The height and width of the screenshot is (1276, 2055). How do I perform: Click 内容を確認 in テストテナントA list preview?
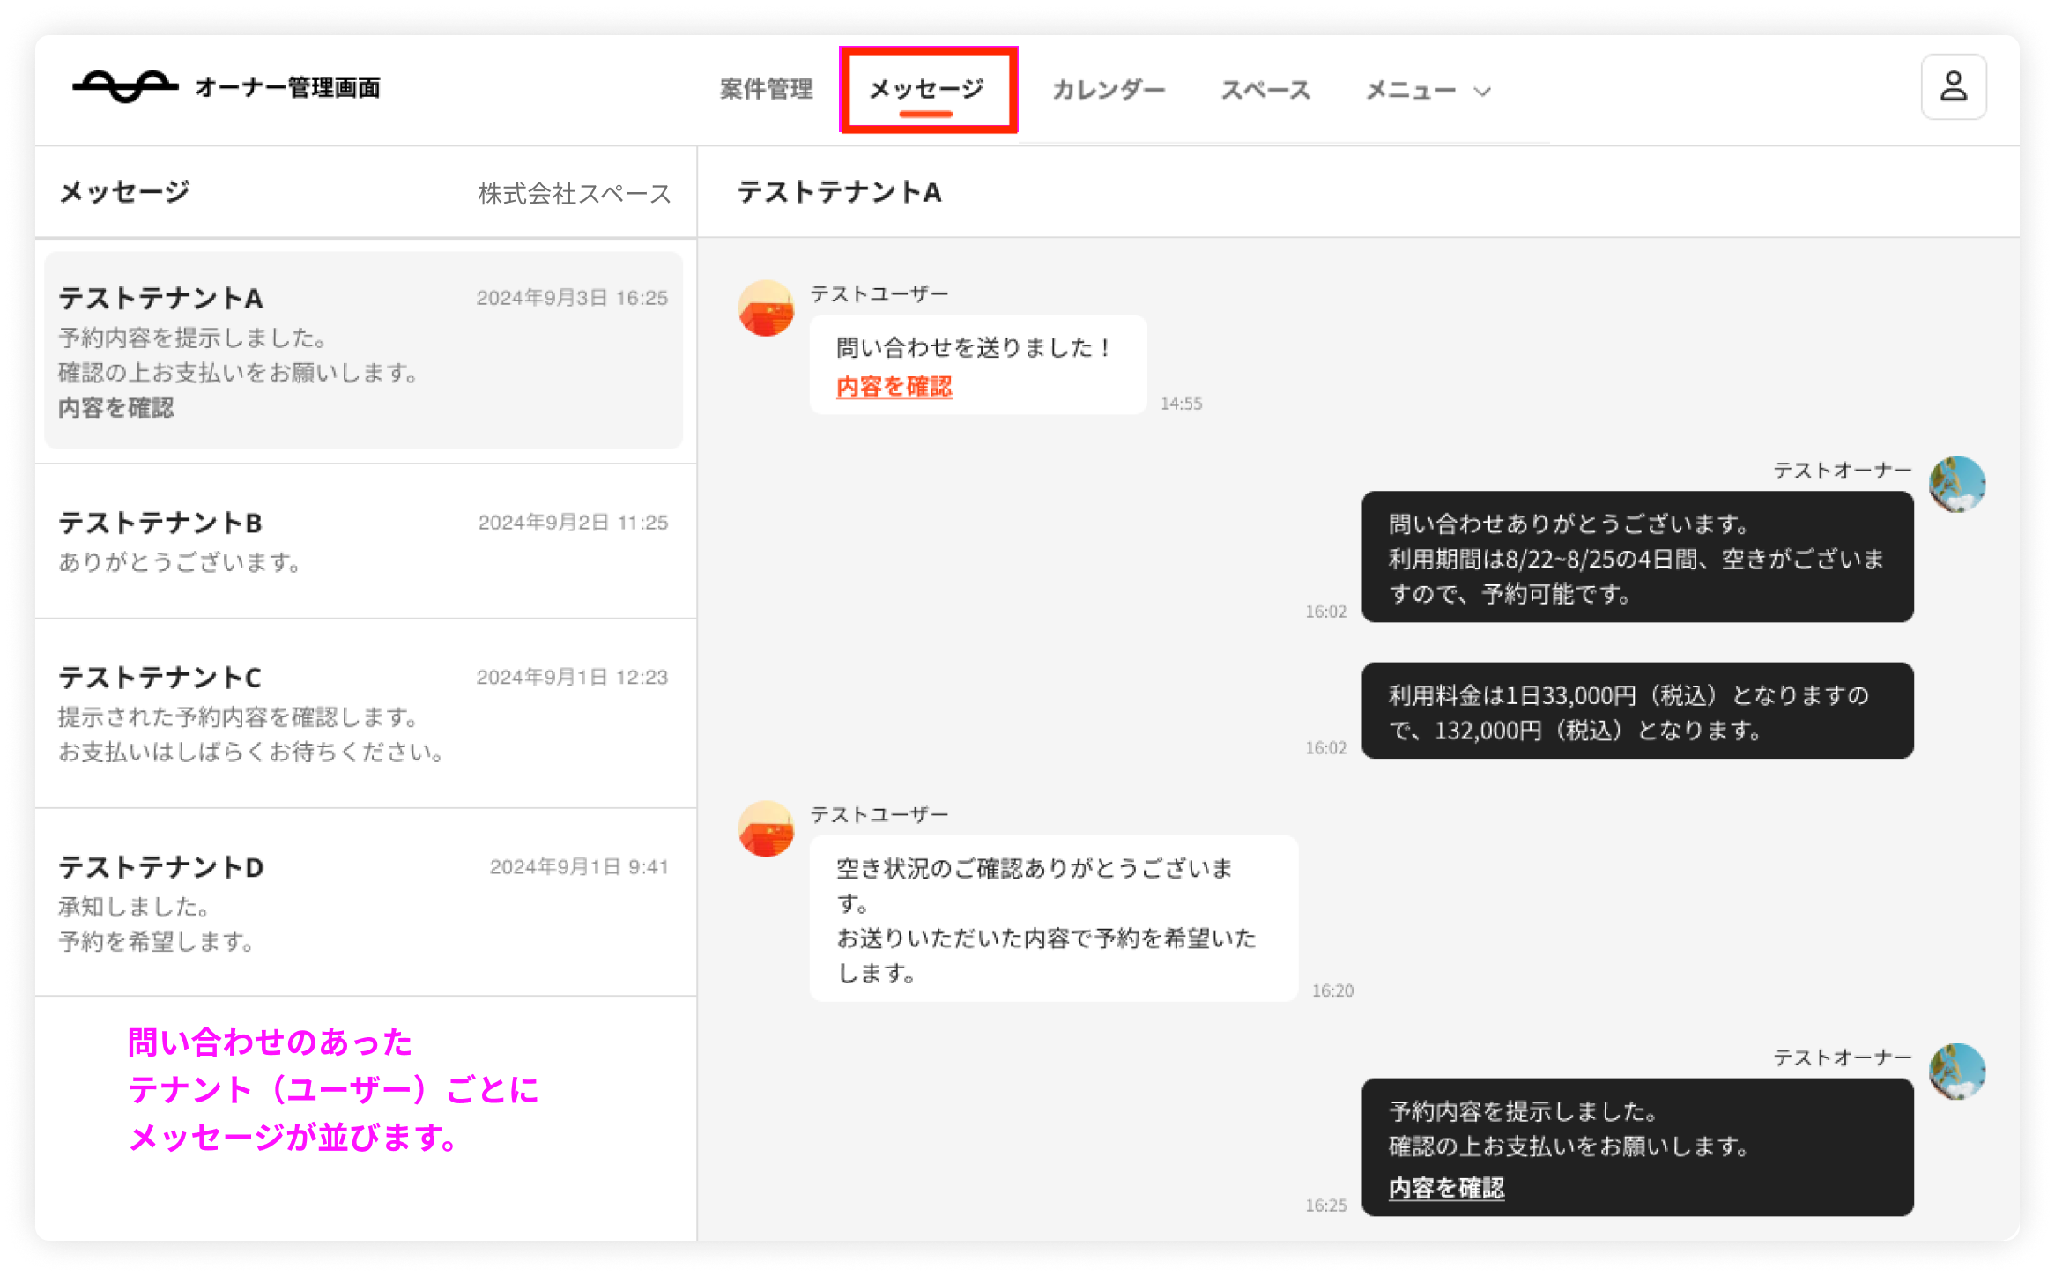pos(116,408)
